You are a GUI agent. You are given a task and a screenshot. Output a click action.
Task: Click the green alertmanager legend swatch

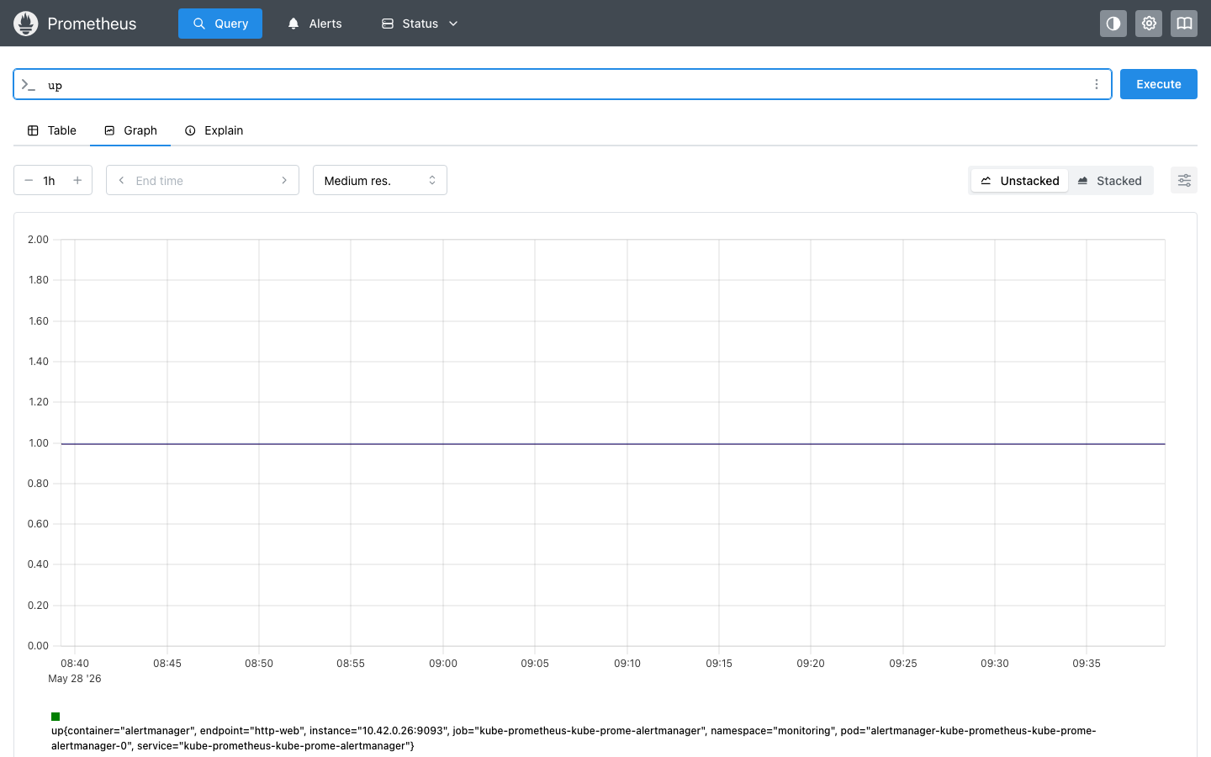56,717
